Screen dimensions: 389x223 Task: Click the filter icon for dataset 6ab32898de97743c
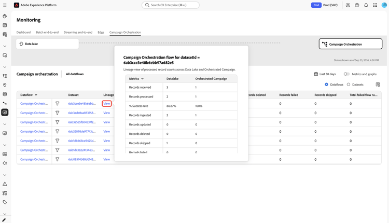pyautogui.click(x=57, y=132)
